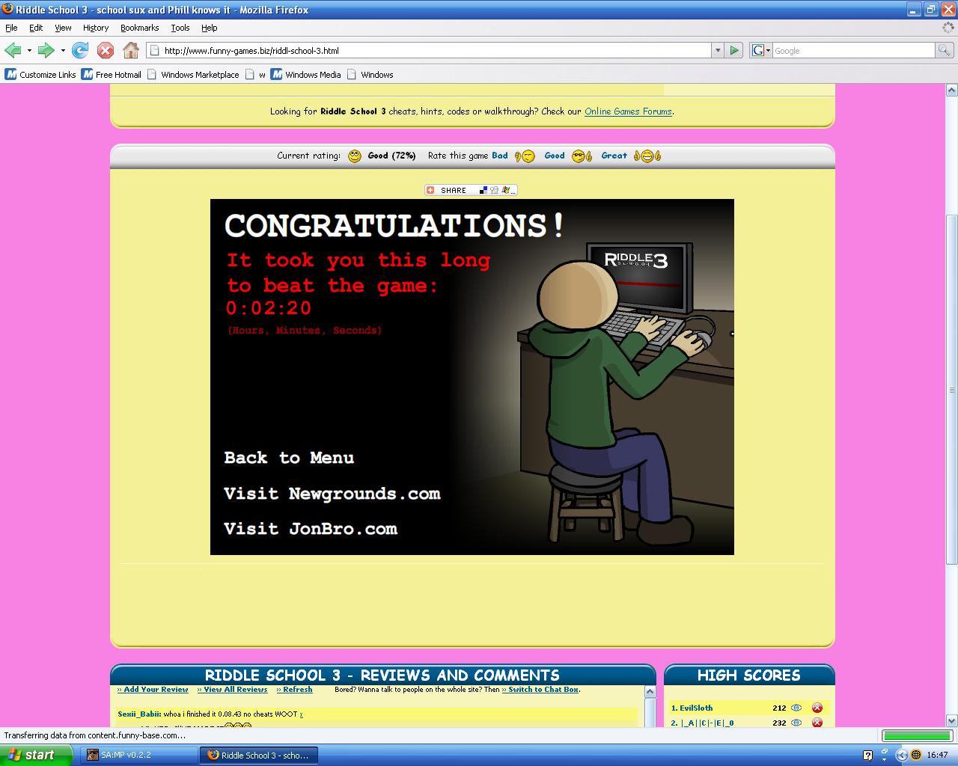
Task: Go back with the green Back arrow
Action: (x=13, y=50)
